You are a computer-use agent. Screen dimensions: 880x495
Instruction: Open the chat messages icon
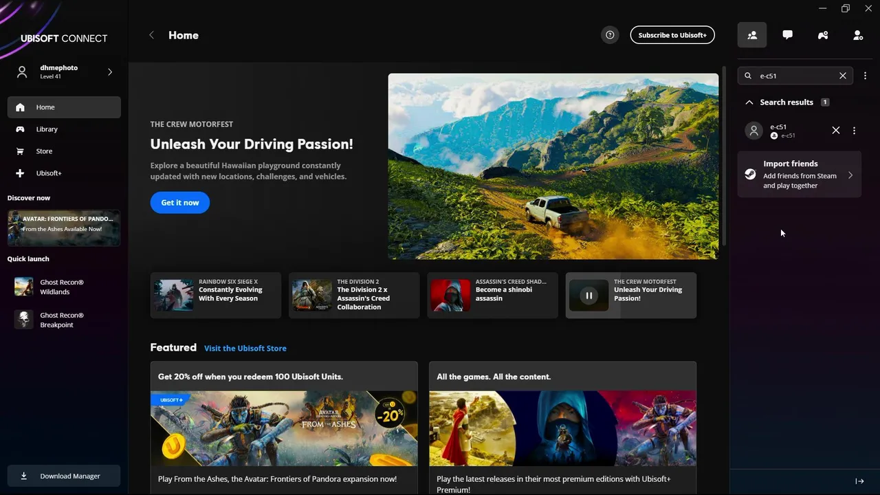pyautogui.click(x=787, y=35)
